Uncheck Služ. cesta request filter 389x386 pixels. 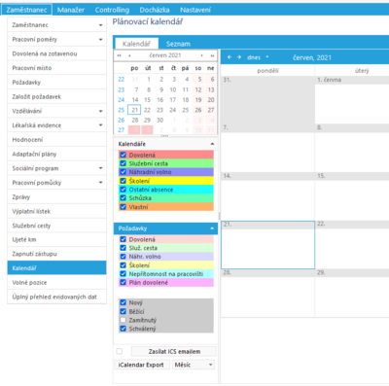124,248
